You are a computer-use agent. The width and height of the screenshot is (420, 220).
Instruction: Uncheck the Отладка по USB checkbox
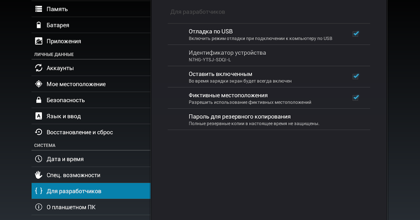click(356, 34)
